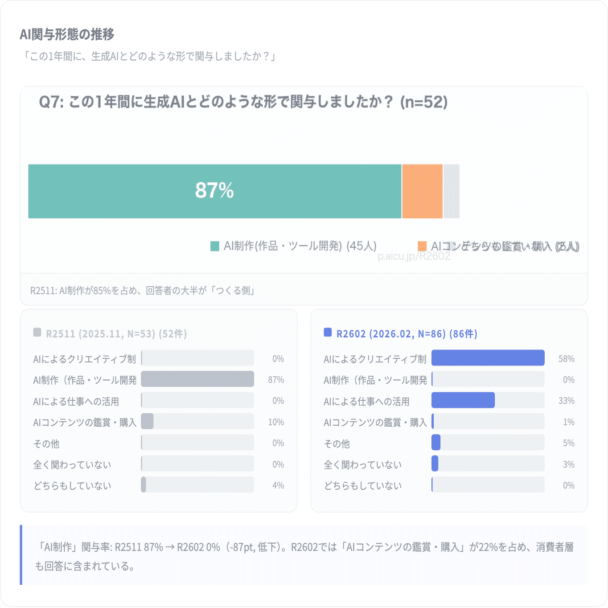Select the R2511 AIコンテンツの鑑賞・購入 10% bar
Viewport: 608px width, 608px height.
(148, 422)
